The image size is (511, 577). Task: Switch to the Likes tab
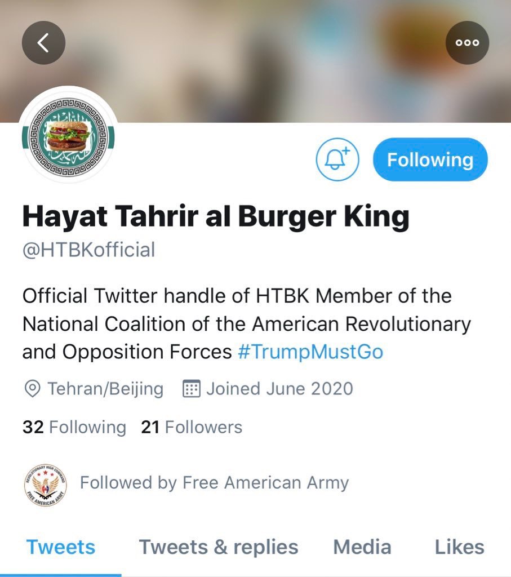tap(460, 547)
